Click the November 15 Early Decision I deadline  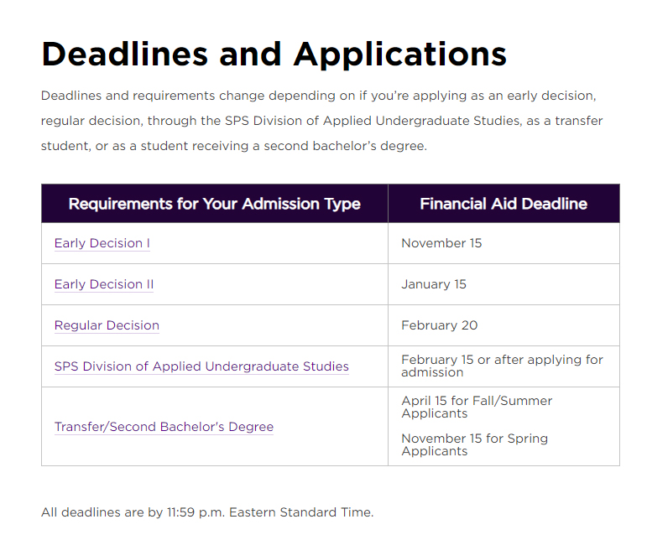click(x=441, y=243)
